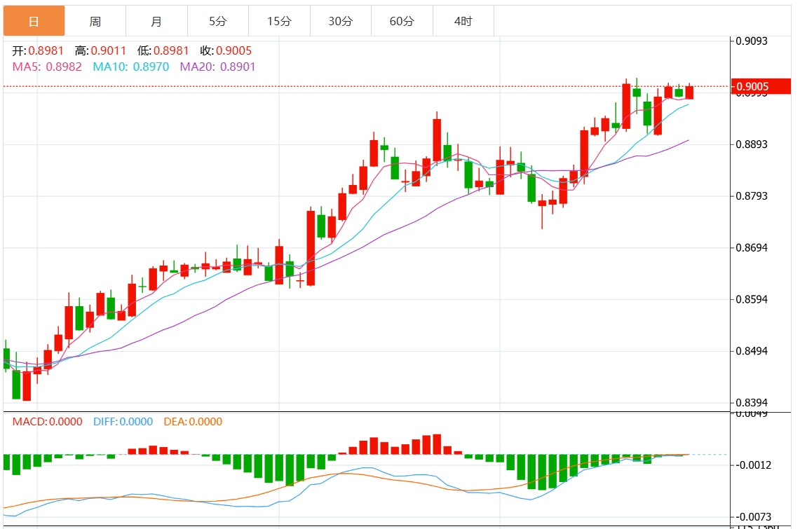
Task: Click the 0.8694 price axis label
Action: click(x=752, y=247)
